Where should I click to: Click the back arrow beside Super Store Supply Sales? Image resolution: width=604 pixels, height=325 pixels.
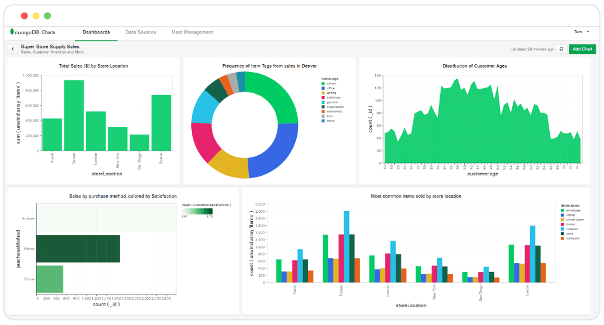pyautogui.click(x=12, y=49)
